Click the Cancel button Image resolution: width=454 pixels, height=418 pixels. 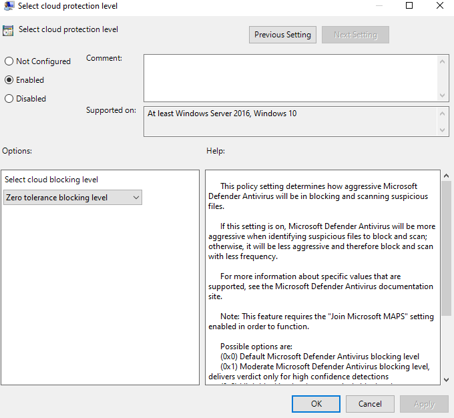(370, 404)
